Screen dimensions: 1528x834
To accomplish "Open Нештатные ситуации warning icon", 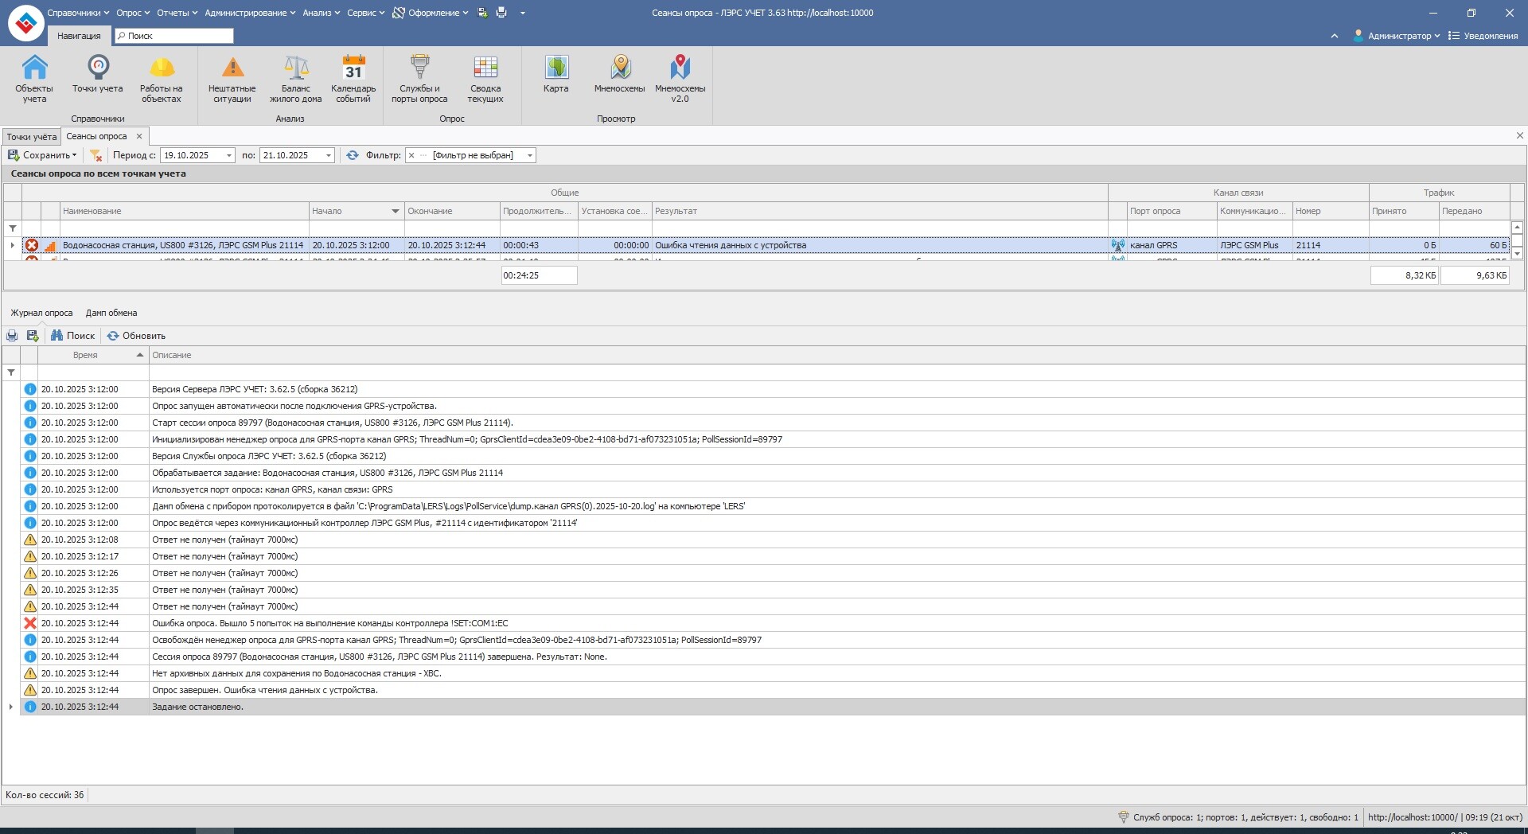I will 232,77.
